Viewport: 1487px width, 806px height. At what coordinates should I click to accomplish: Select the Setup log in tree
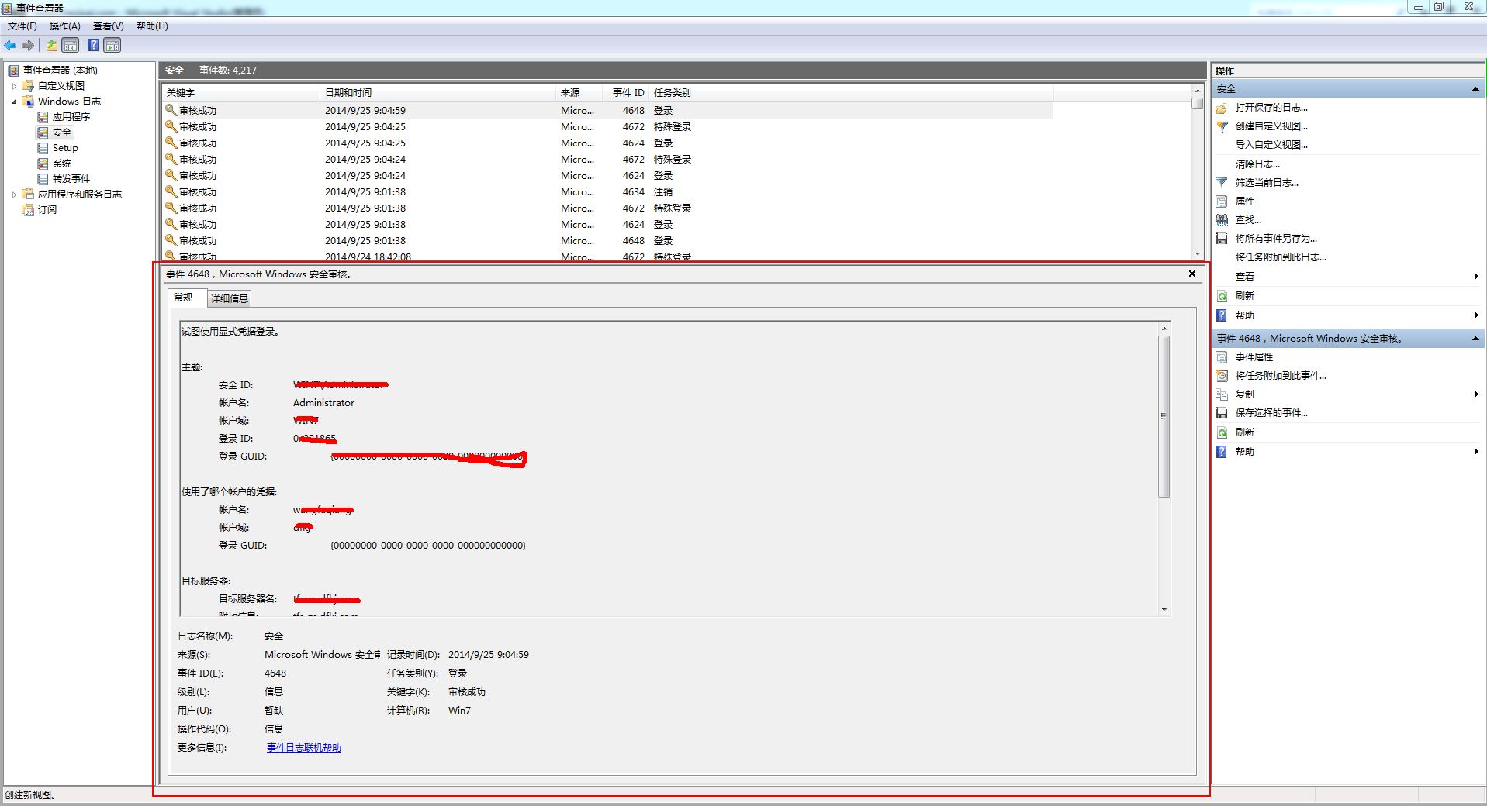click(x=65, y=148)
